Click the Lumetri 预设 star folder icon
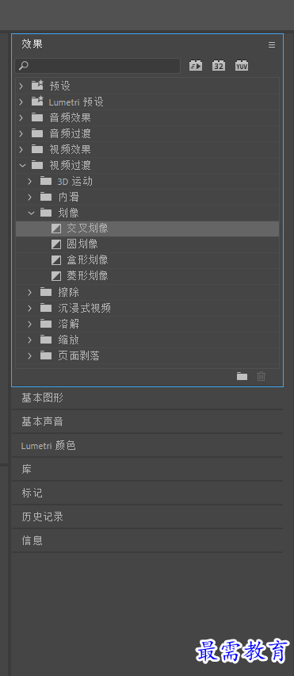The height and width of the screenshot is (676, 294). coord(37,102)
